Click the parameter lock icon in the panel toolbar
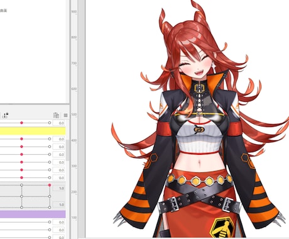Screen dimensions: 289x239 (x=5, y=115)
